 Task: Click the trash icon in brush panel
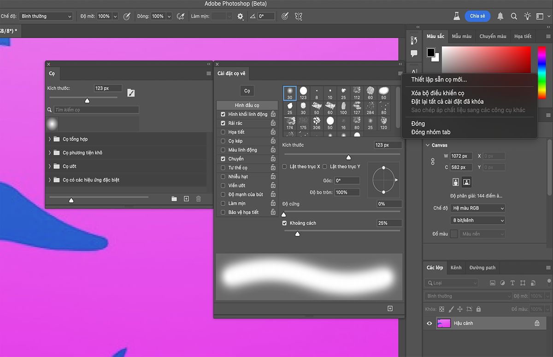point(199,199)
